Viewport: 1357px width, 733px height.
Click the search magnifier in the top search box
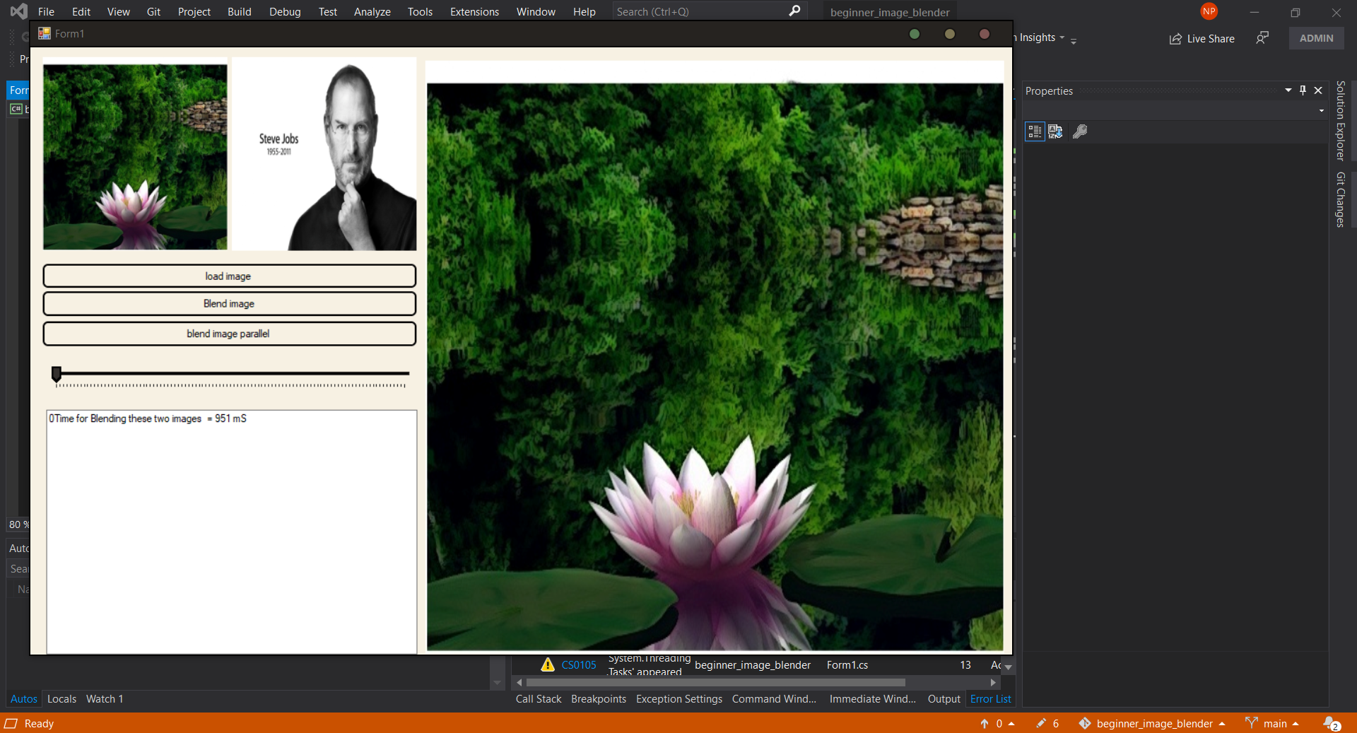794,11
